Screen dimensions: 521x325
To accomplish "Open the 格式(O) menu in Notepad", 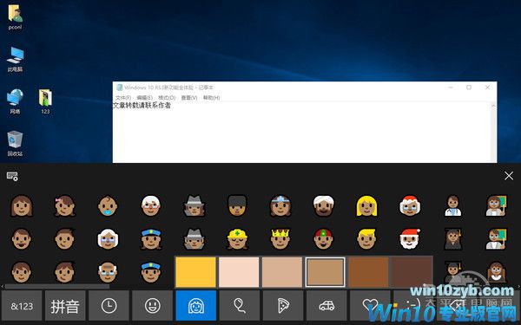I will [167, 97].
